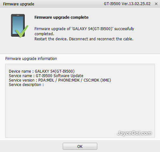Click 'GT-I9500 Software Update' text
This screenshot has height=152, width=160.
[60, 76]
